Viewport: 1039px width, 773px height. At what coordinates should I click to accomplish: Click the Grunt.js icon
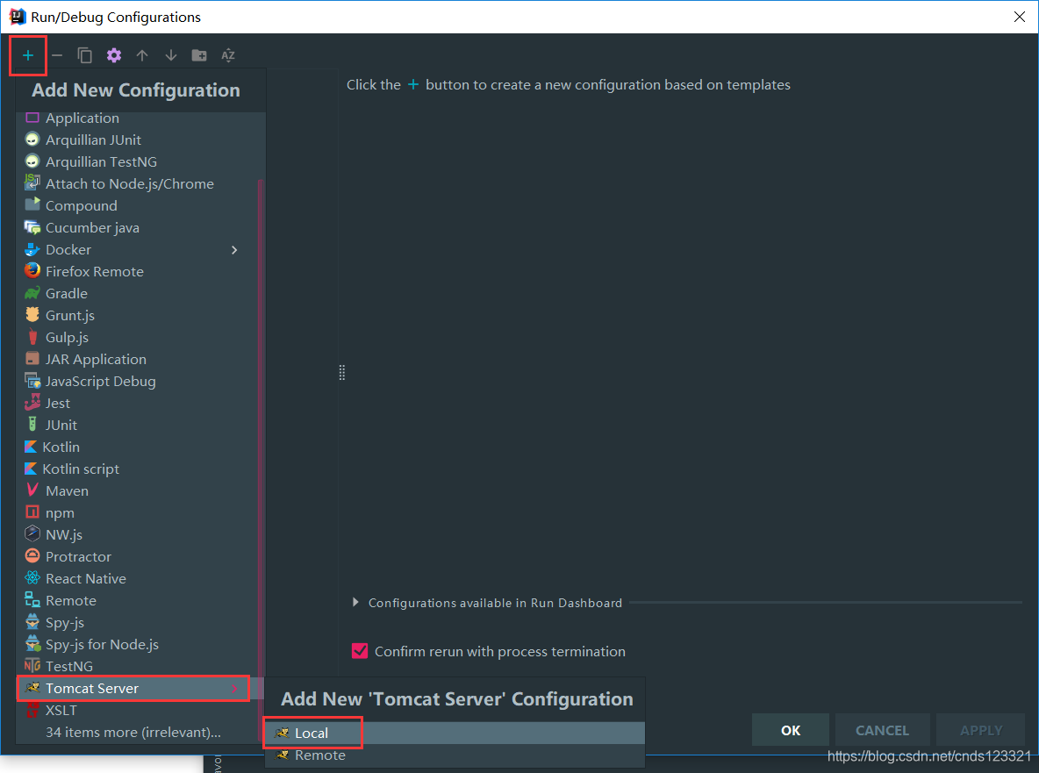(32, 315)
